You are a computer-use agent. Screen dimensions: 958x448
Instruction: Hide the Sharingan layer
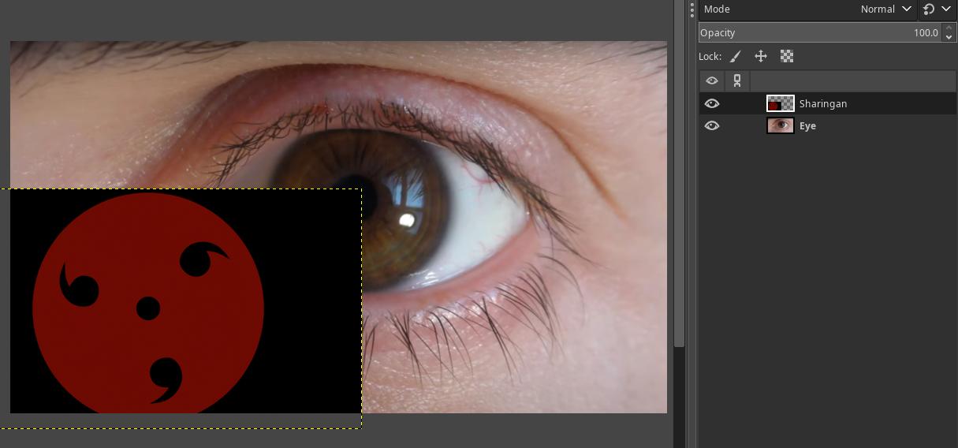[712, 103]
